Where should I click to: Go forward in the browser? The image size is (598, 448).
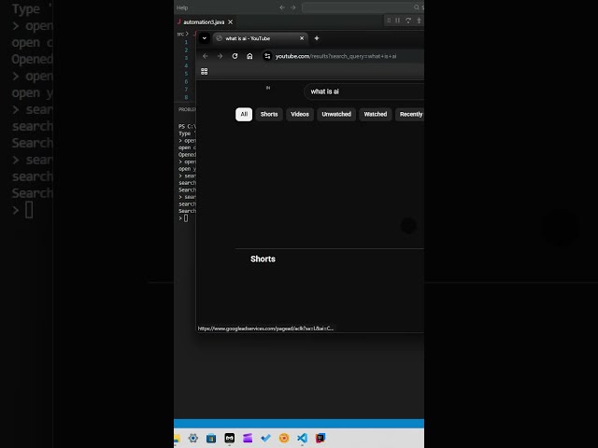pyautogui.click(x=220, y=56)
